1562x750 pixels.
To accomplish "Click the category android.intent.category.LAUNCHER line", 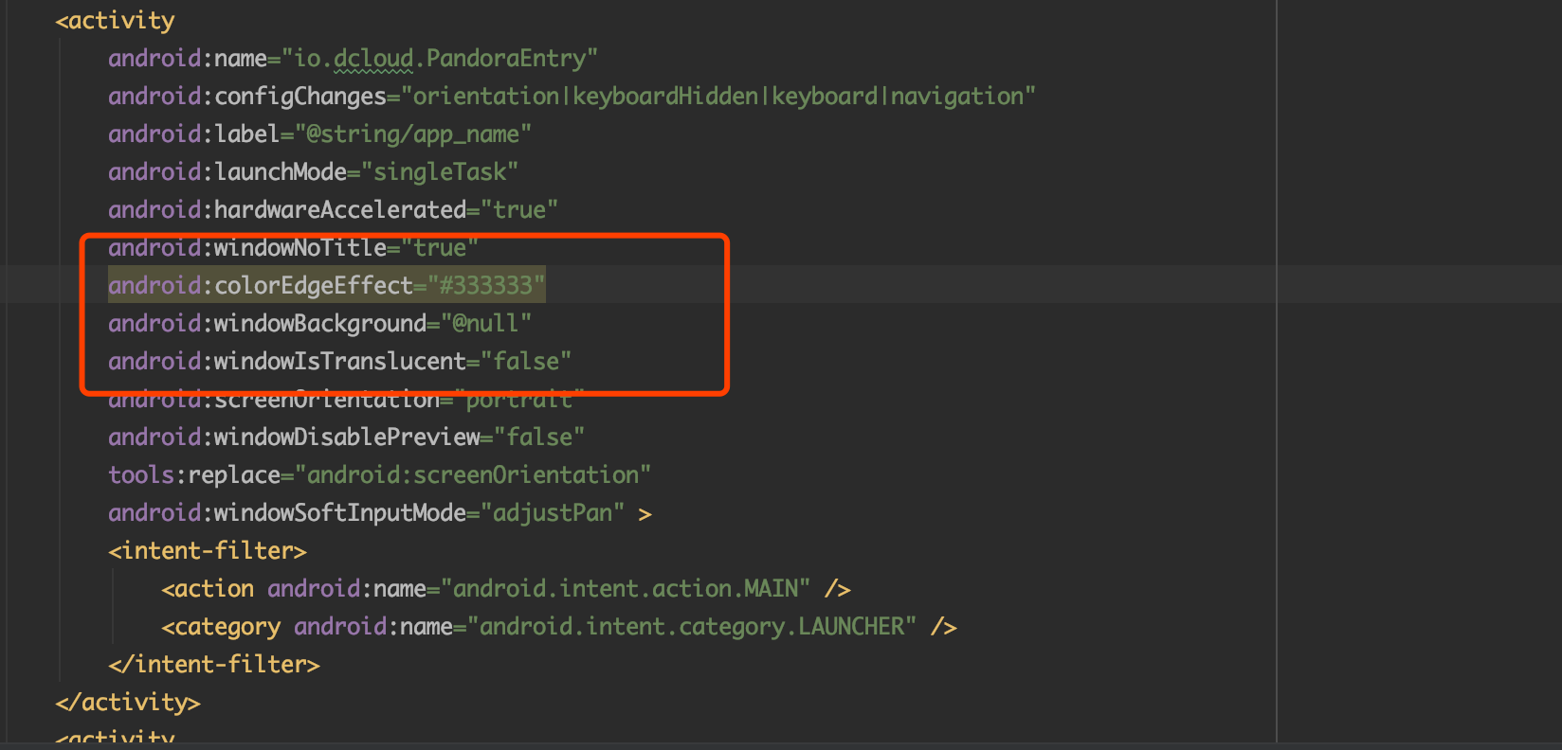I will tap(559, 627).
